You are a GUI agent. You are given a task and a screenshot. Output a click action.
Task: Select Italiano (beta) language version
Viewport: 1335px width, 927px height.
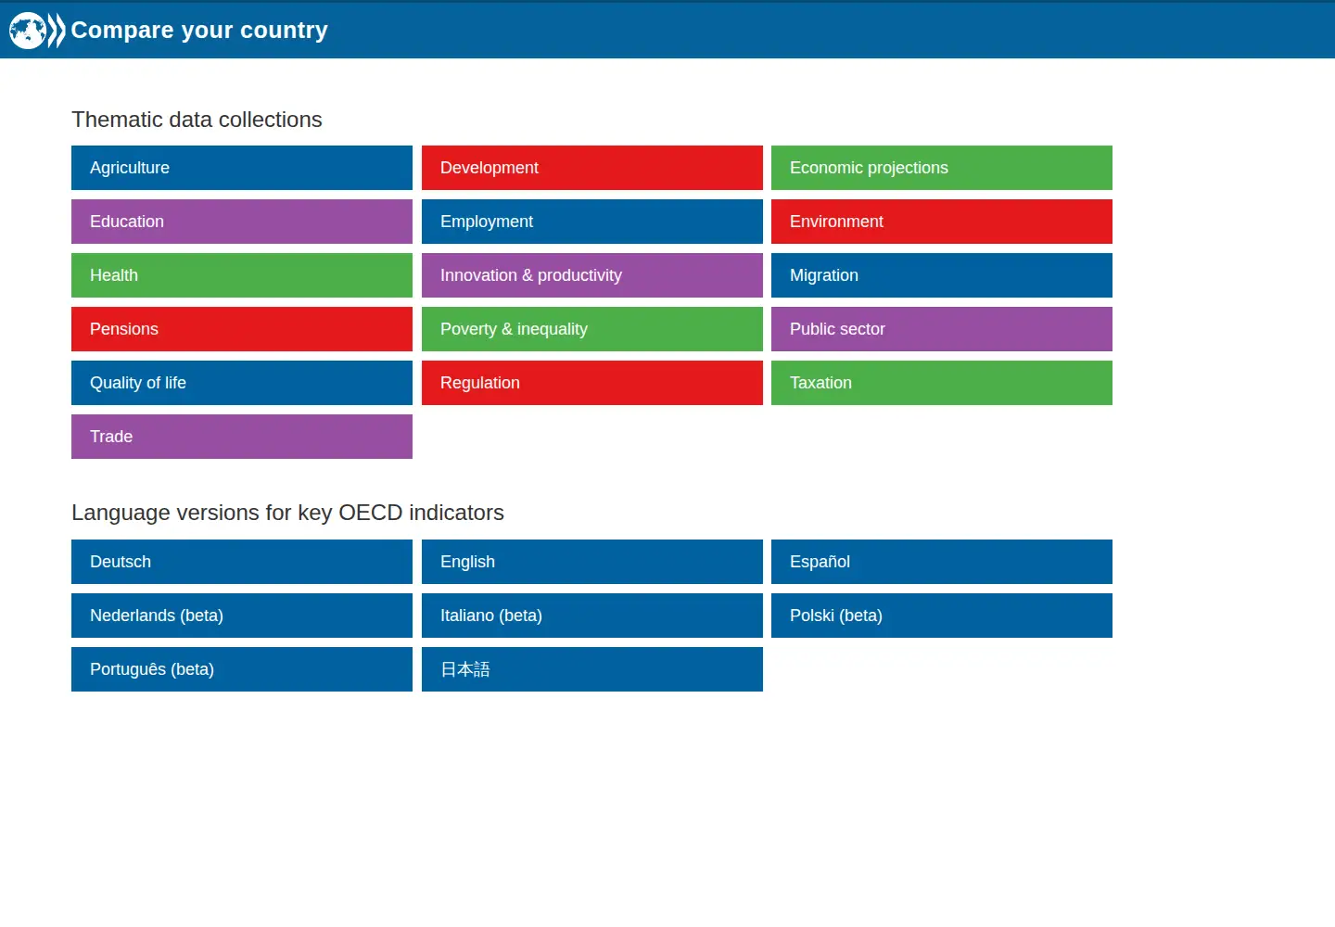click(592, 616)
